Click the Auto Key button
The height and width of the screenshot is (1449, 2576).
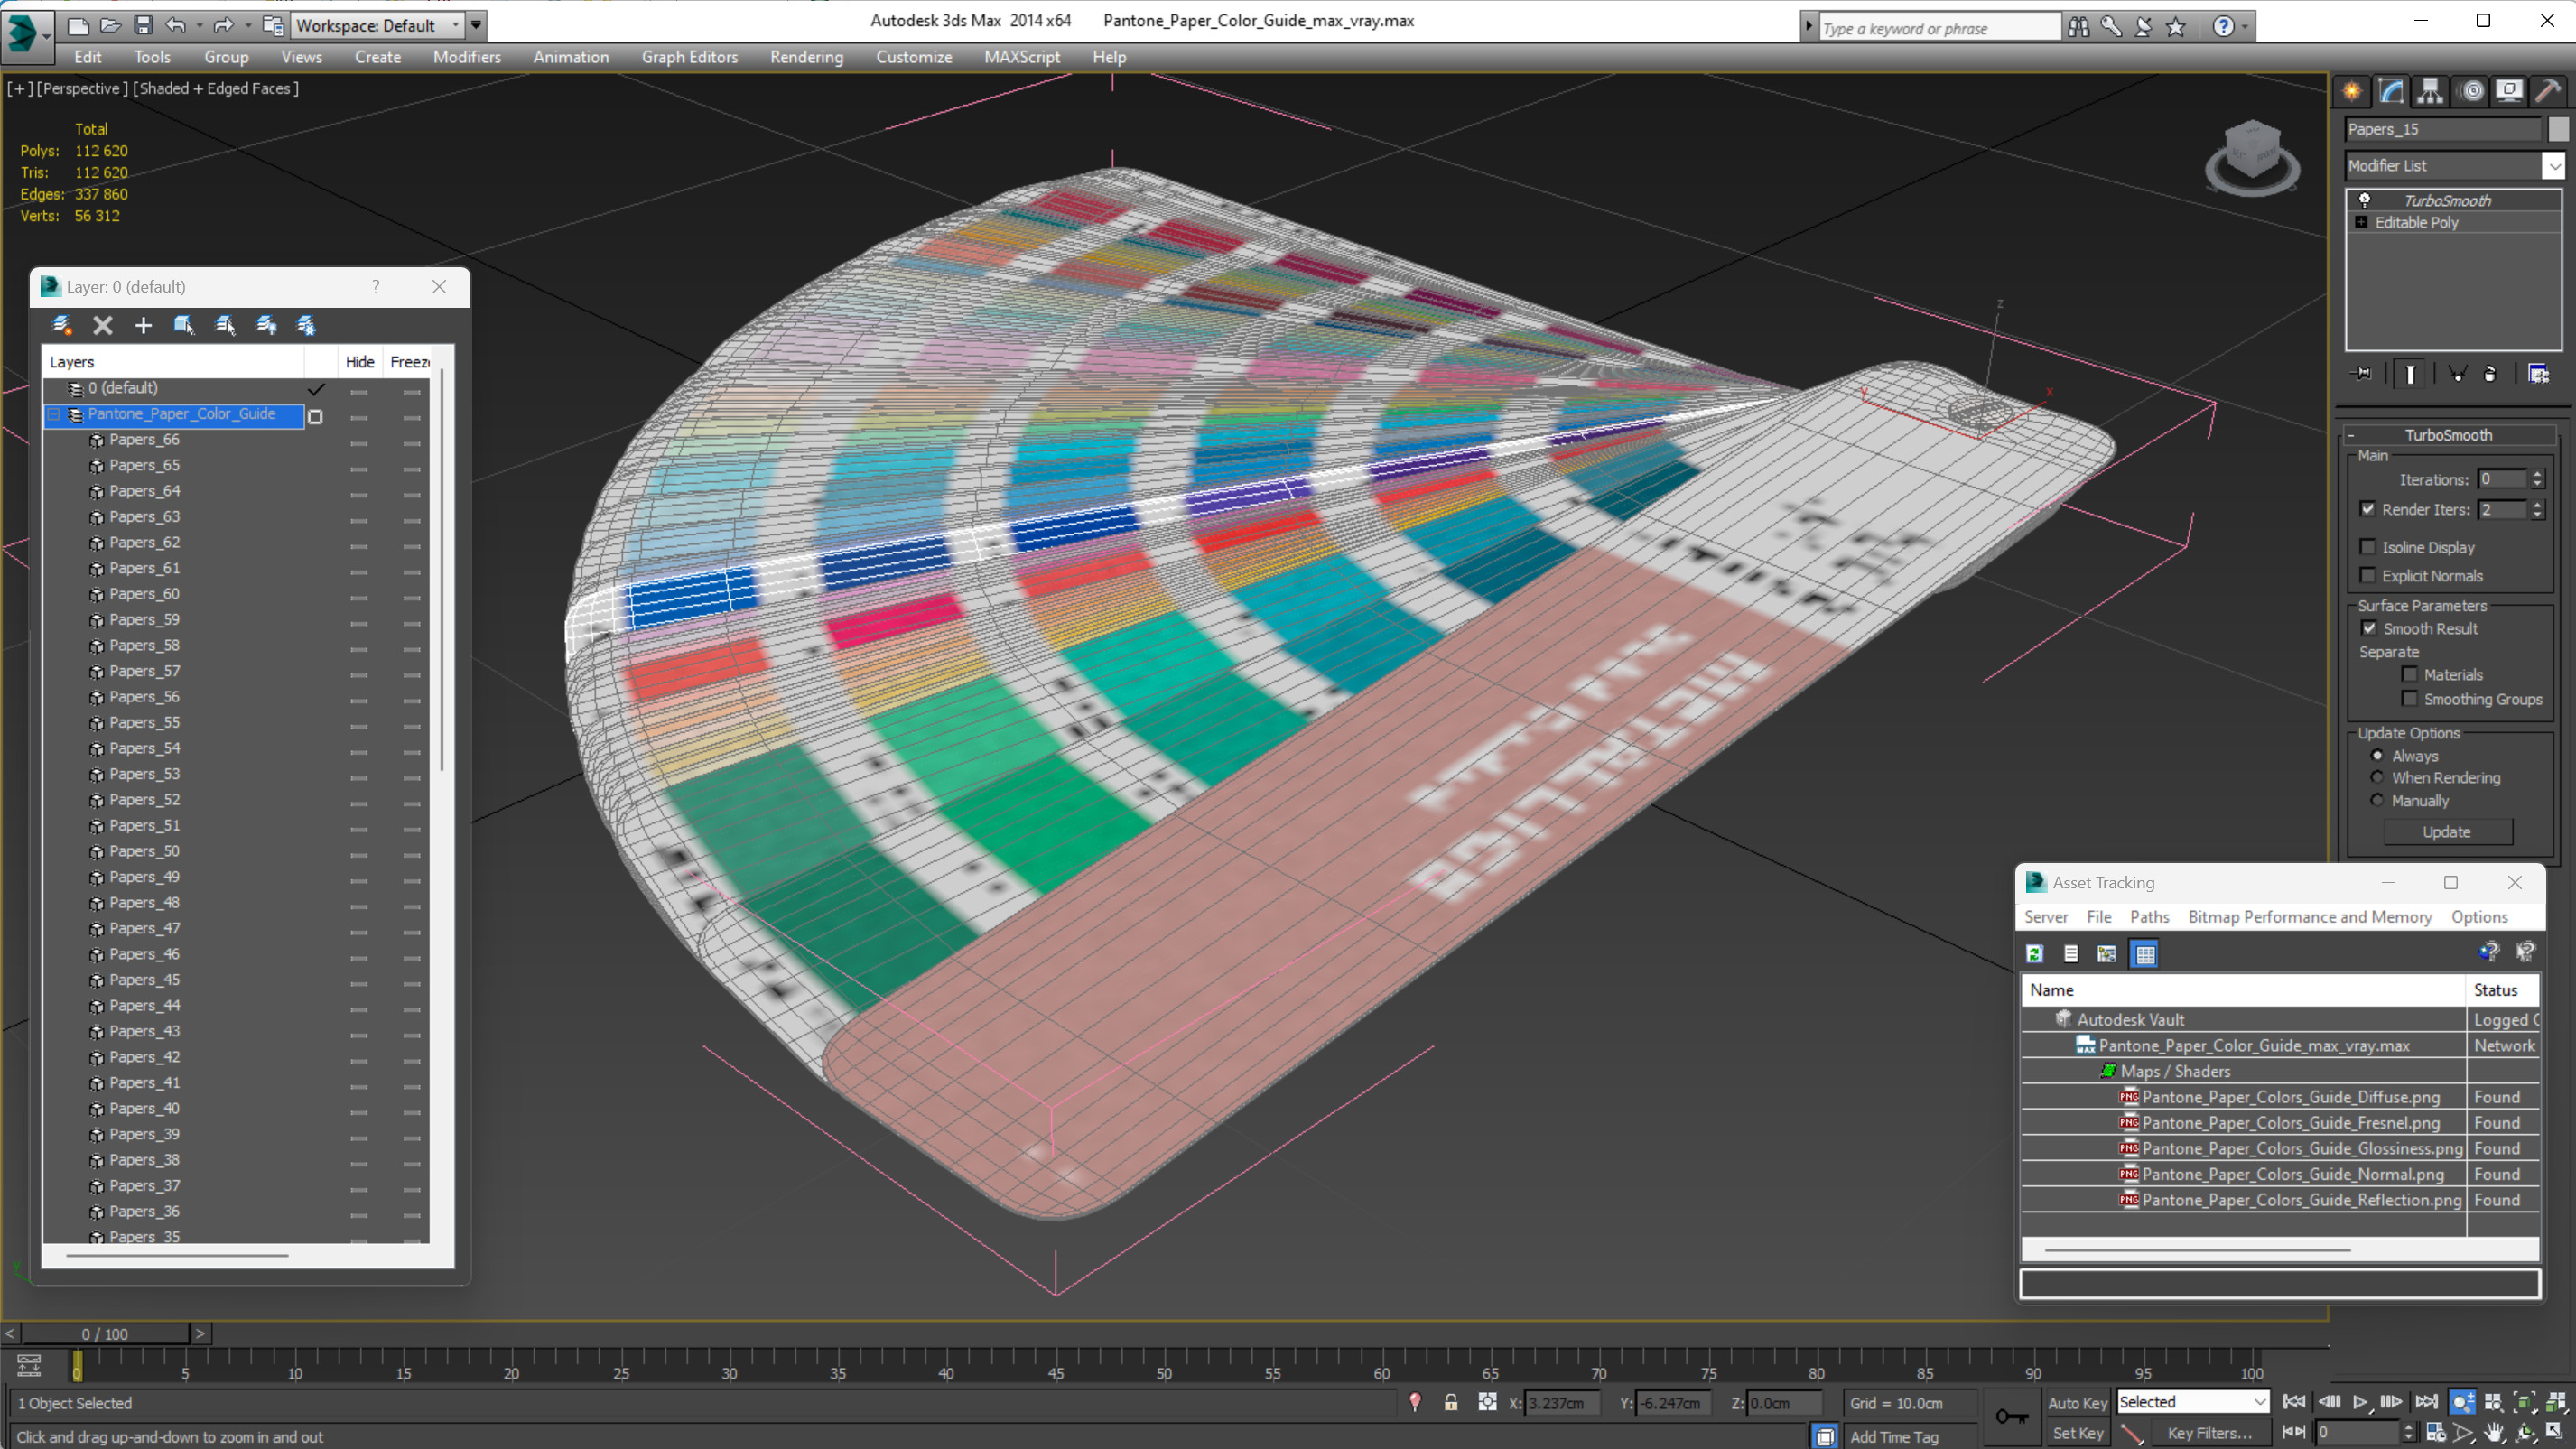(2077, 1403)
